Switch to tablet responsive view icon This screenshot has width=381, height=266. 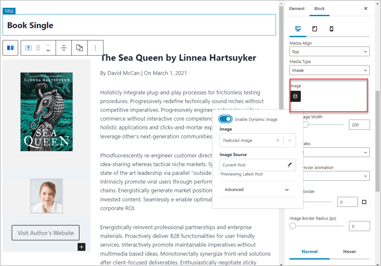point(314,29)
